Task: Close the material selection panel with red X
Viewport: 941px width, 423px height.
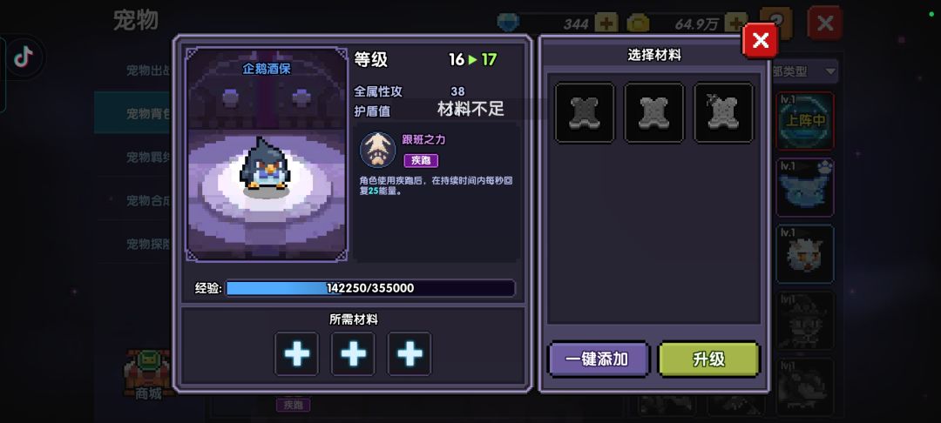Action: 761,41
